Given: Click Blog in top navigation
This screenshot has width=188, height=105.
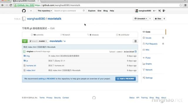Looking at the screenshot, I should point(105,11).
